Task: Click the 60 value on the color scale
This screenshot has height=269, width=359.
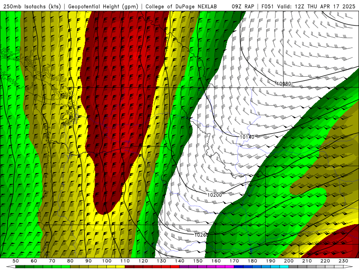Action: (x=34, y=261)
